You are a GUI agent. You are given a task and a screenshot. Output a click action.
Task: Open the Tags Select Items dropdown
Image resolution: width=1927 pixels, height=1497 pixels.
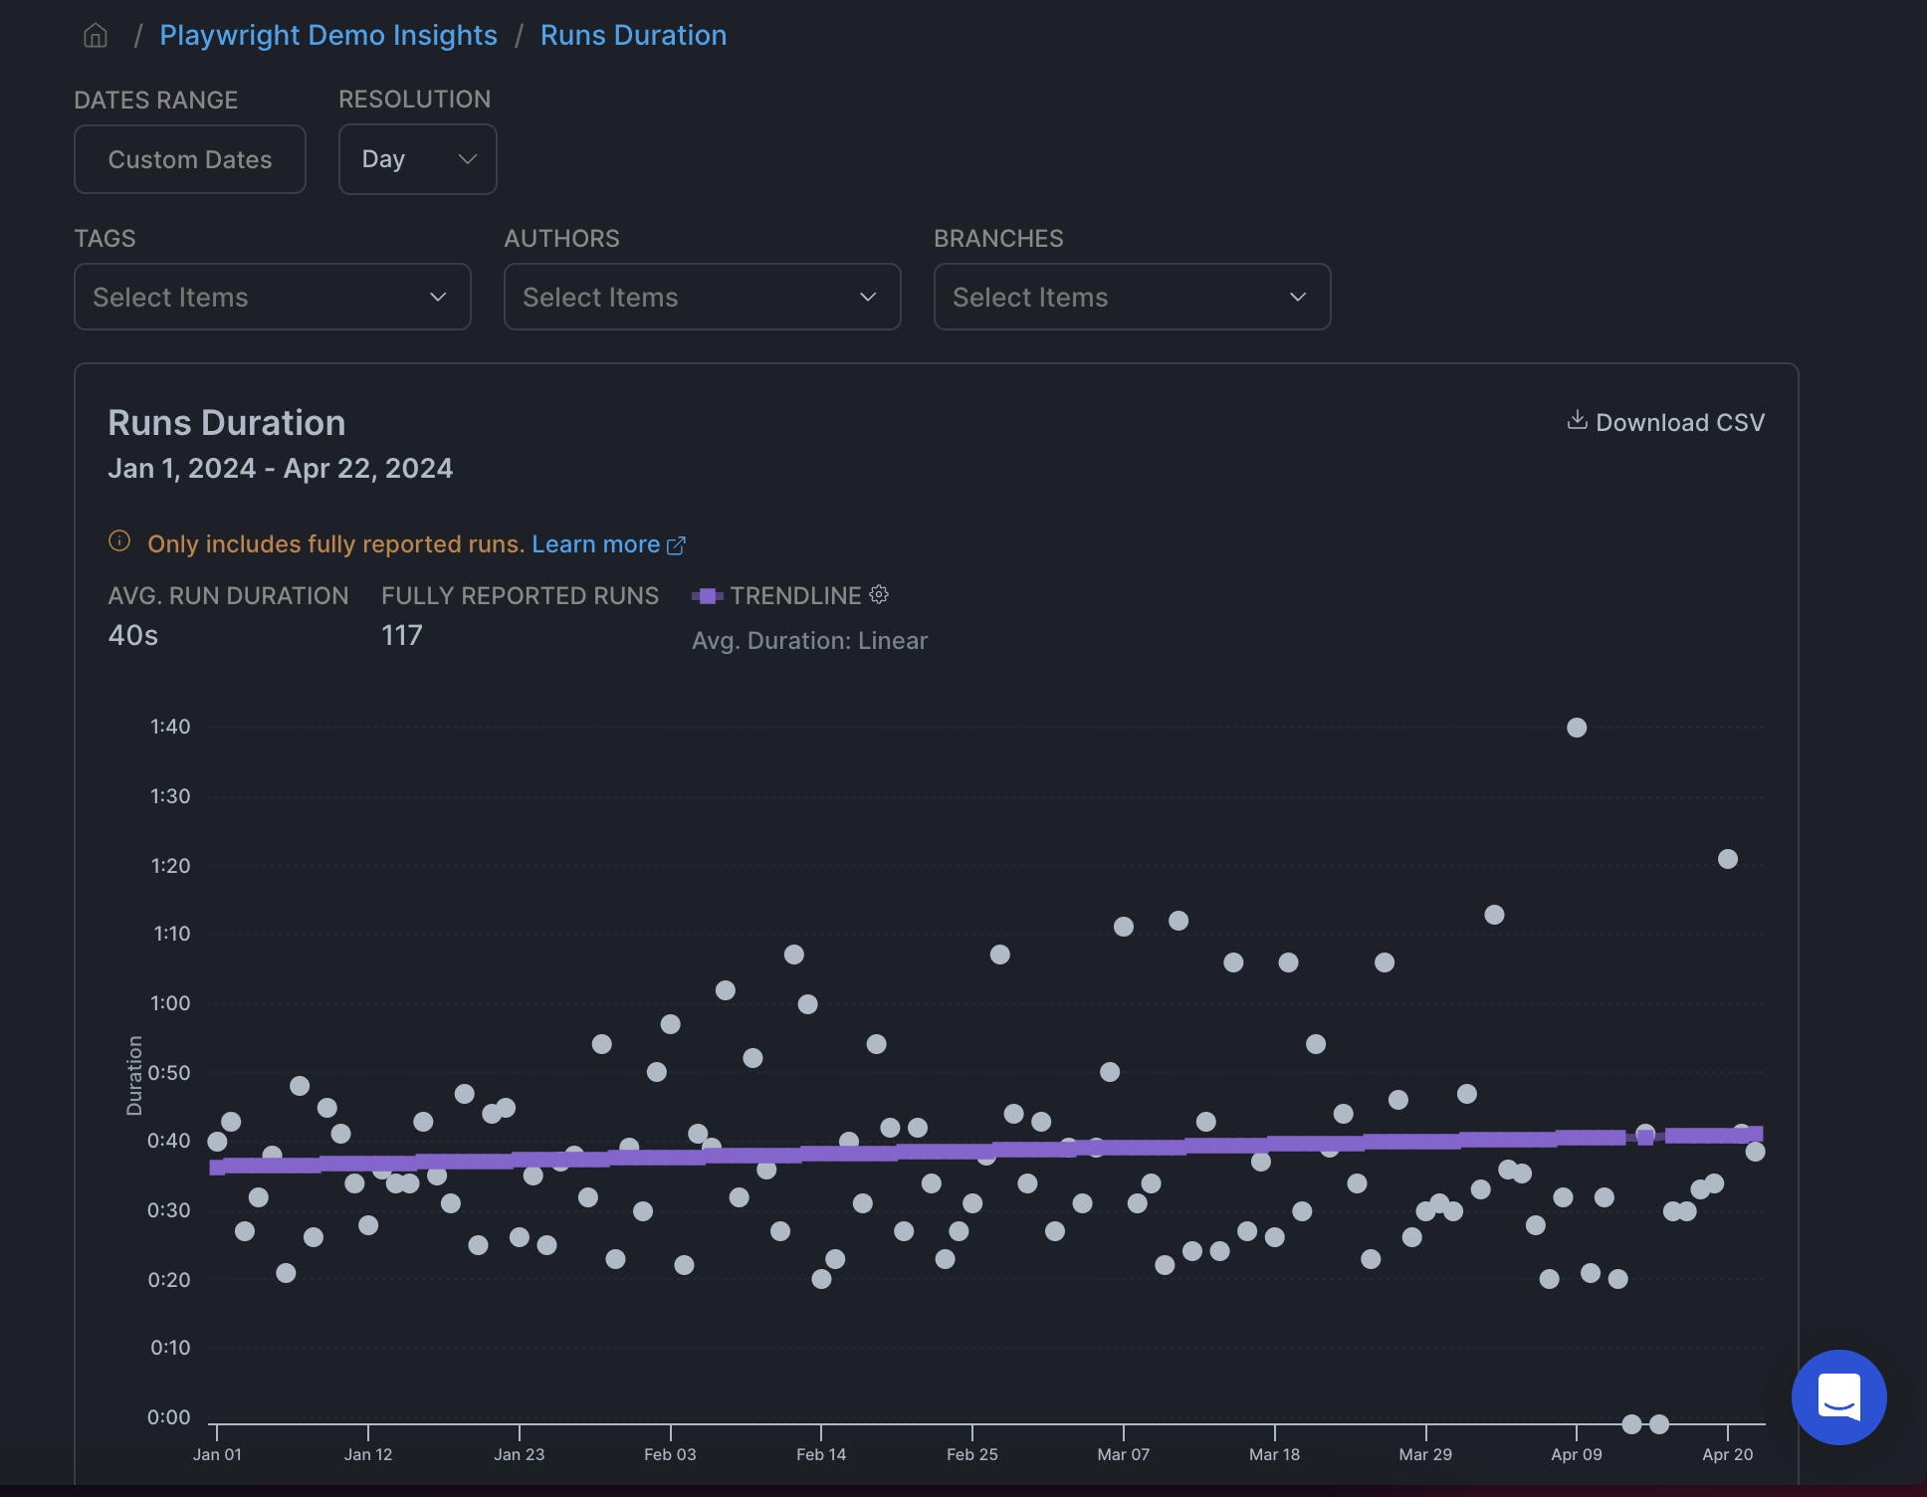click(272, 297)
